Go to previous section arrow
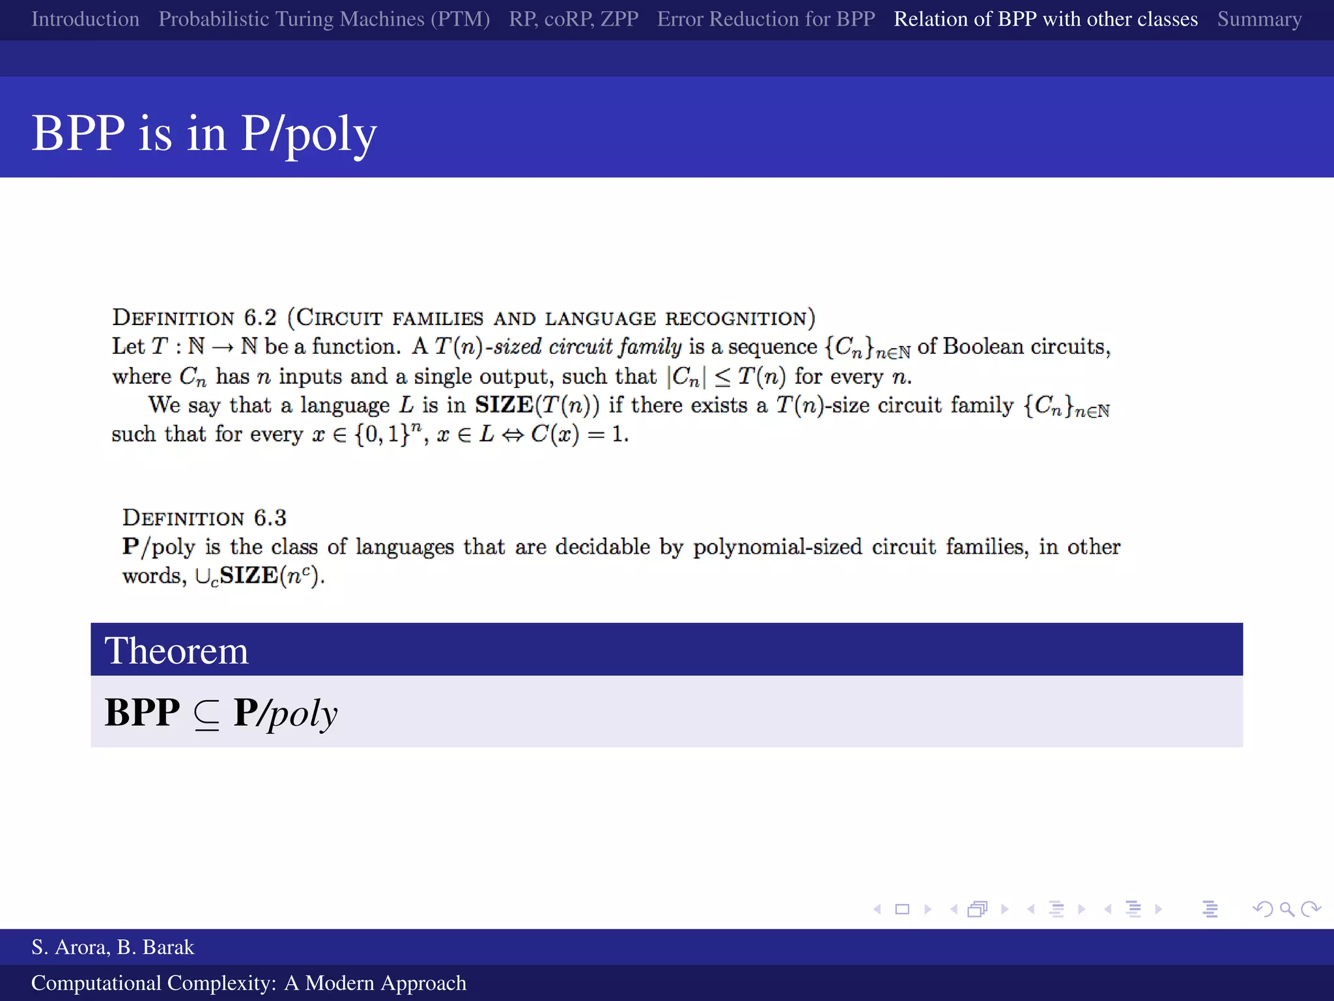The height and width of the screenshot is (1001, 1334). (x=1107, y=909)
